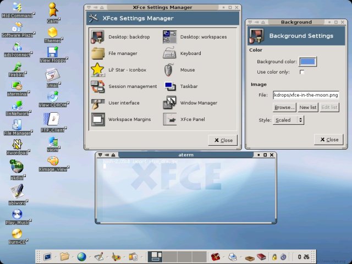The height and width of the screenshot is (264, 352).
Task: Switch to the first workspace in pager
Action: tap(155, 256)
